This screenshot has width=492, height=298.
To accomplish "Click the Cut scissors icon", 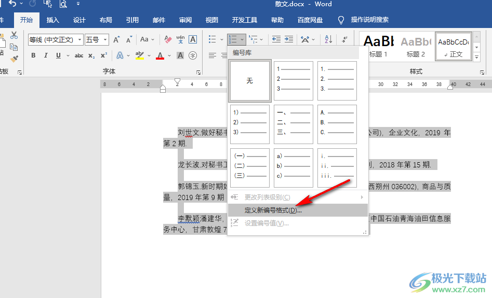I will coord(14,35).
